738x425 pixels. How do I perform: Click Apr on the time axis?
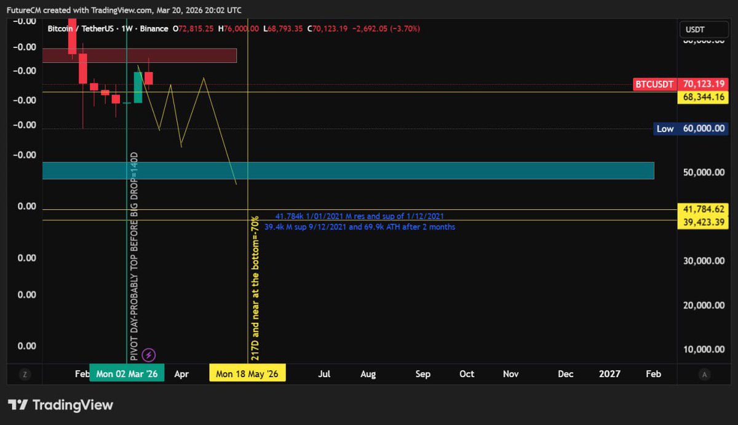pos(181,373)
